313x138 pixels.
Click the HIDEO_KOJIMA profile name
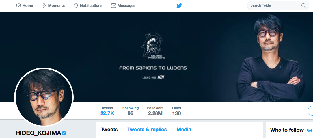pyautogui.click(x=38, y=133)
